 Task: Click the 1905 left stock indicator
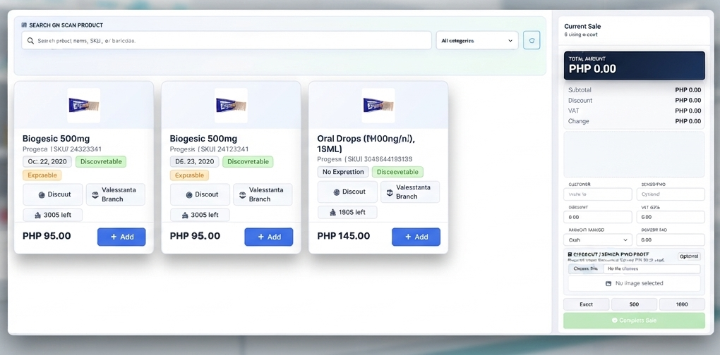pyautogui.click(x=347, y=212)
